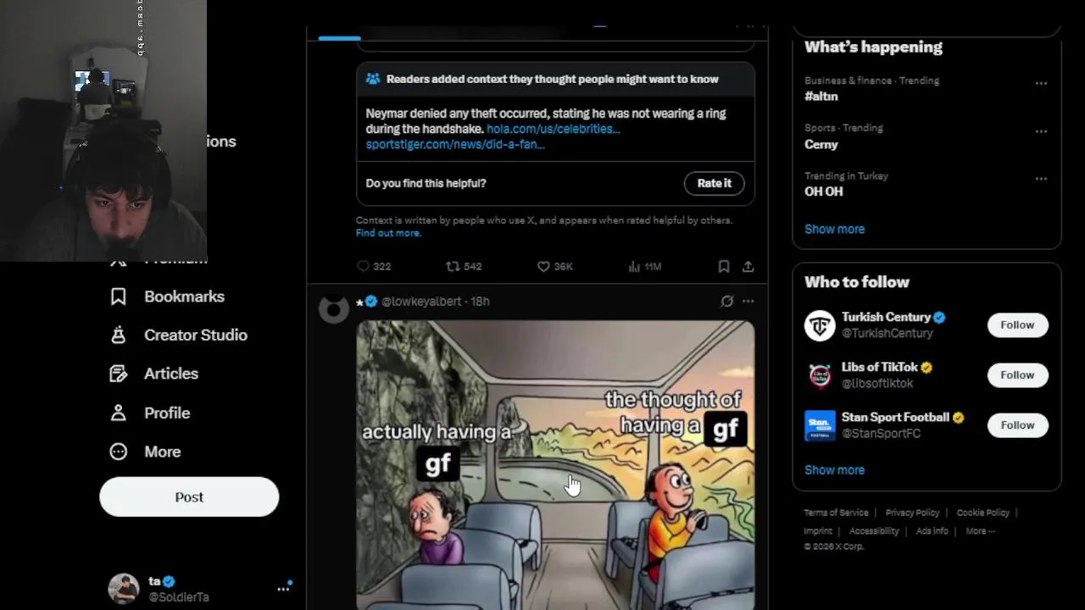
Task: Open account menu dots next to SoldierTa
Action: click(x=283, y=588)
